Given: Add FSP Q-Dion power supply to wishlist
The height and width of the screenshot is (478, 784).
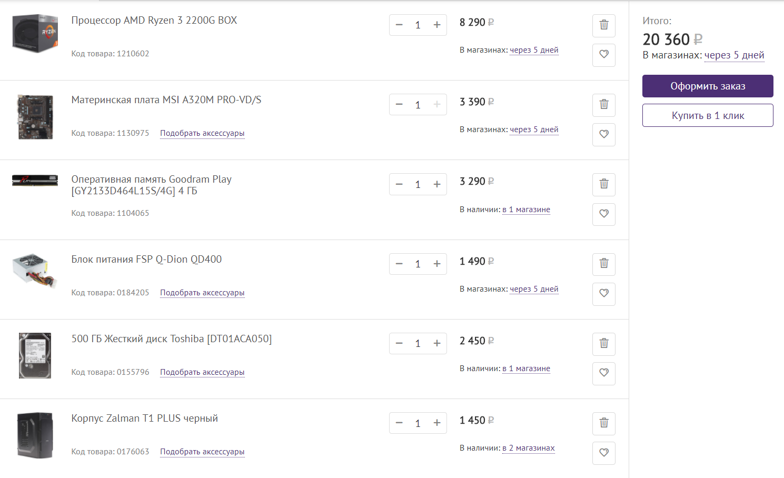Looking at the screenshot, I should pyautogui.click(x=603, y=294).
